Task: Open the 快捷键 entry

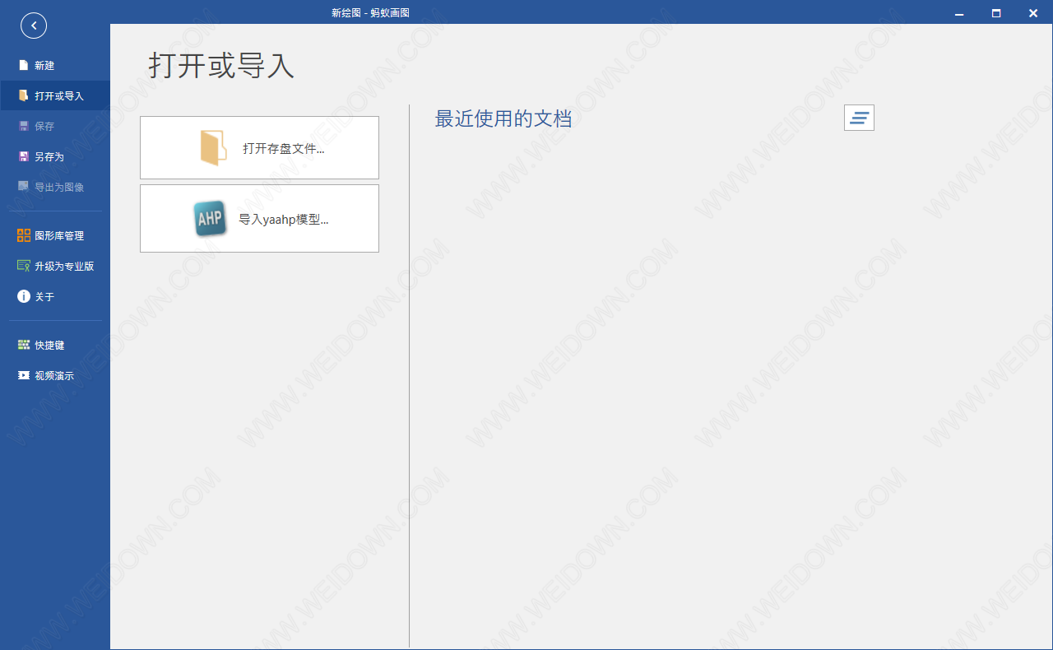Action: coord(55,345)
